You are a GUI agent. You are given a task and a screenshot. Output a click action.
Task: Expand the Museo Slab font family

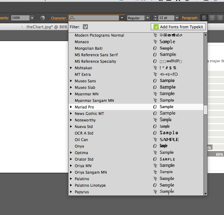[71, 87]
